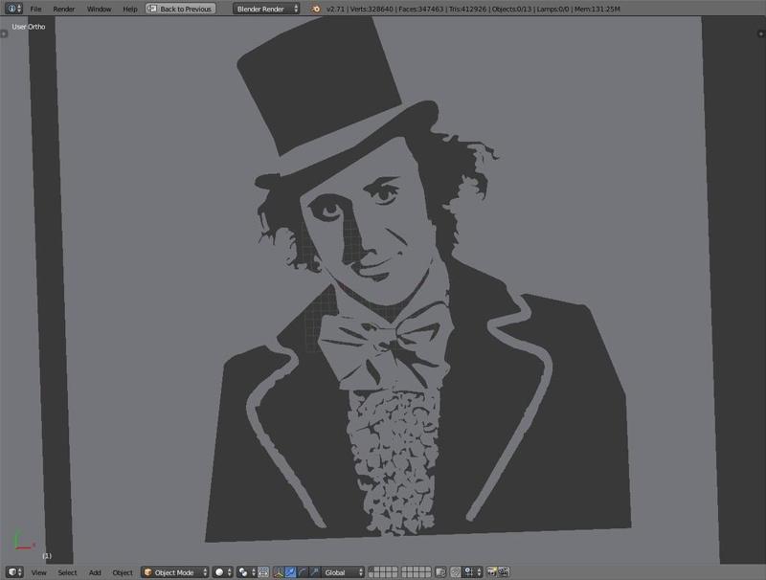Select the scale manipulator icon
The image size is (766, 580).
point(315,570)
